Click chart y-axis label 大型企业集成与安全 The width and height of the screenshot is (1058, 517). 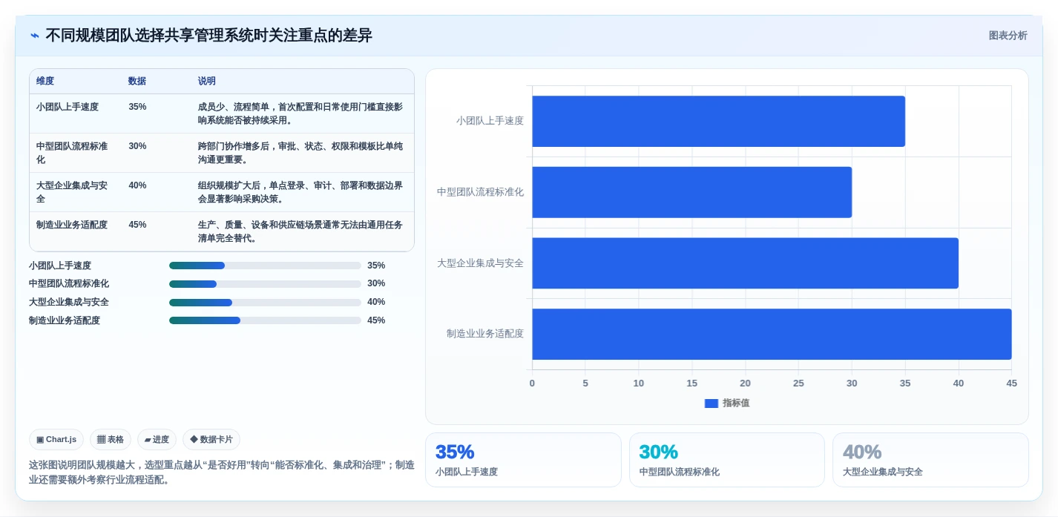[480, 263]
